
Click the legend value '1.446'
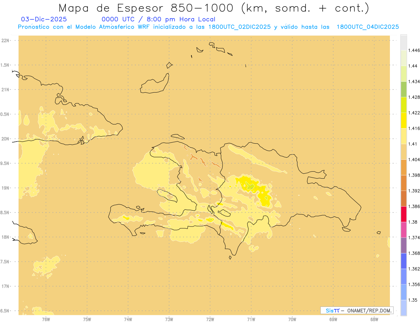coord(414,50)
